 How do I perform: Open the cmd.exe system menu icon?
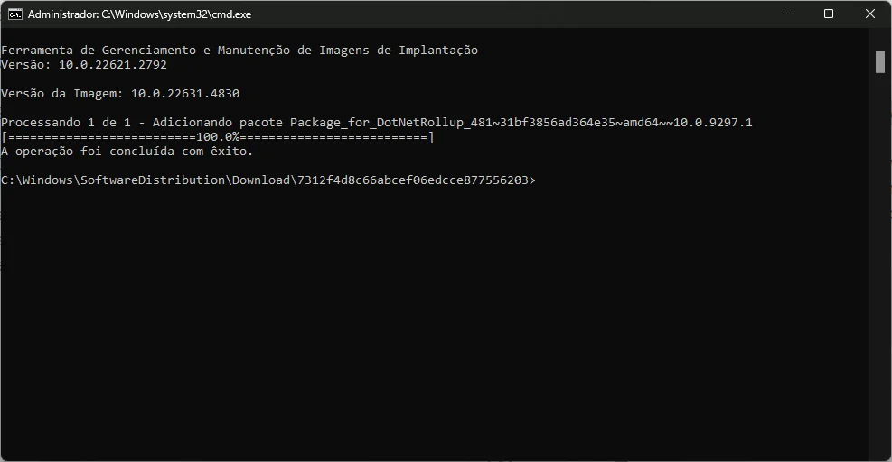click(15, 14)
